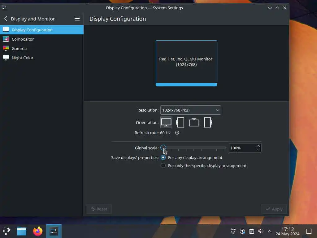Open the clipboard tray icon

pyautogui.click(x=251, y=231)
